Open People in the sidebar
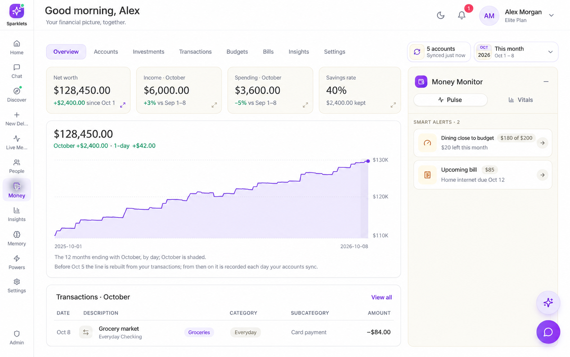Screen dimensions: 570x357 17,166
